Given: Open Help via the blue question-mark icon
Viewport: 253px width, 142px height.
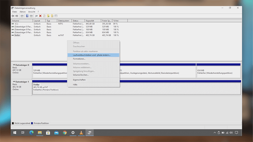Looking at the screenshot, I should point(27,16).
